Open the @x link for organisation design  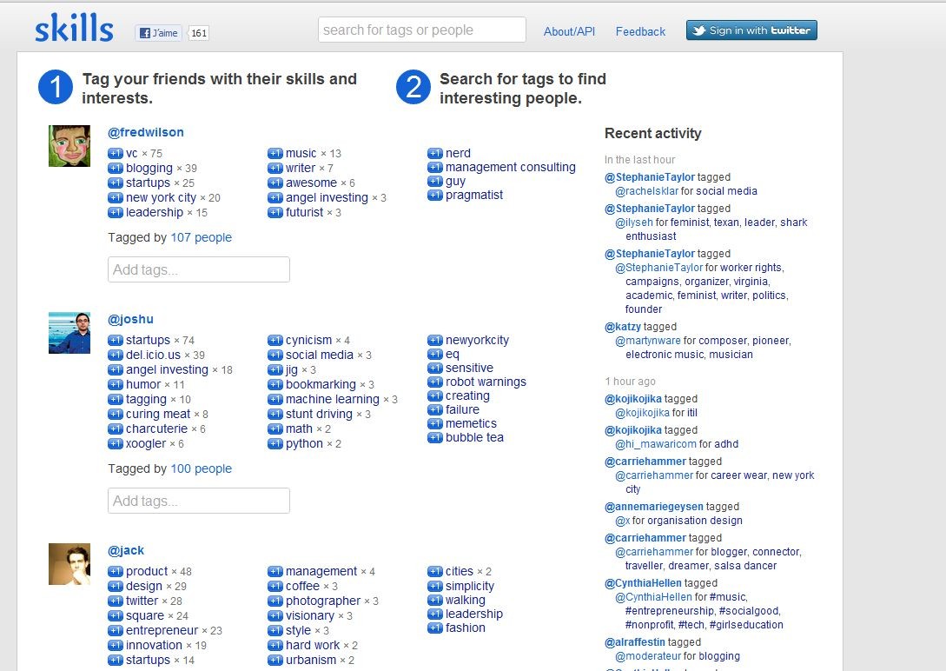coord(623,521)
